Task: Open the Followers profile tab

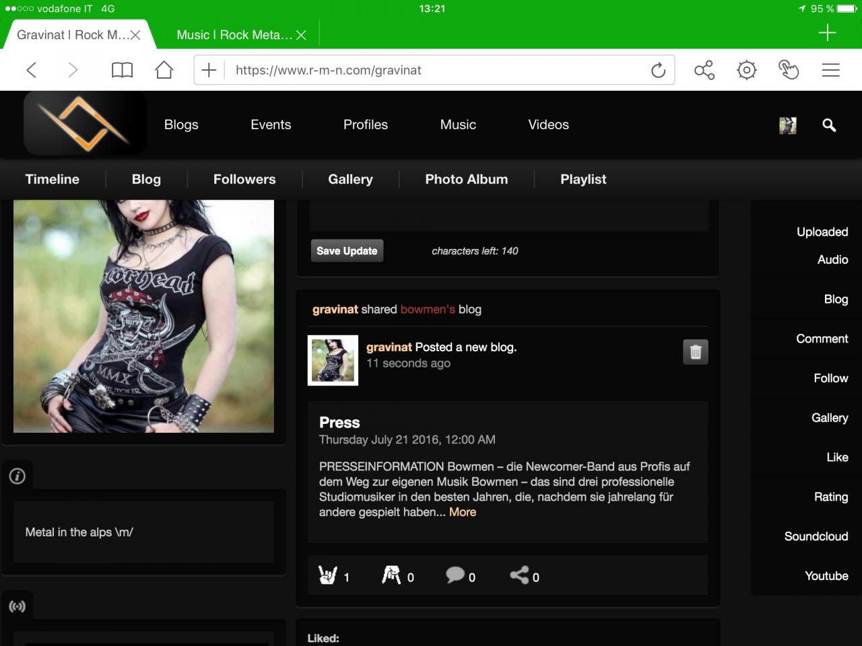Action: coord(244,179)
